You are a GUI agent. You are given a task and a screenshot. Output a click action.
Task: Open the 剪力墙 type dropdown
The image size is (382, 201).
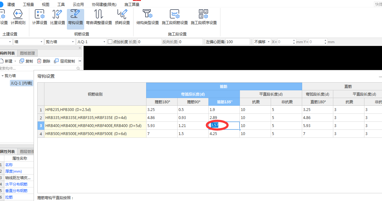coord(60,42)
